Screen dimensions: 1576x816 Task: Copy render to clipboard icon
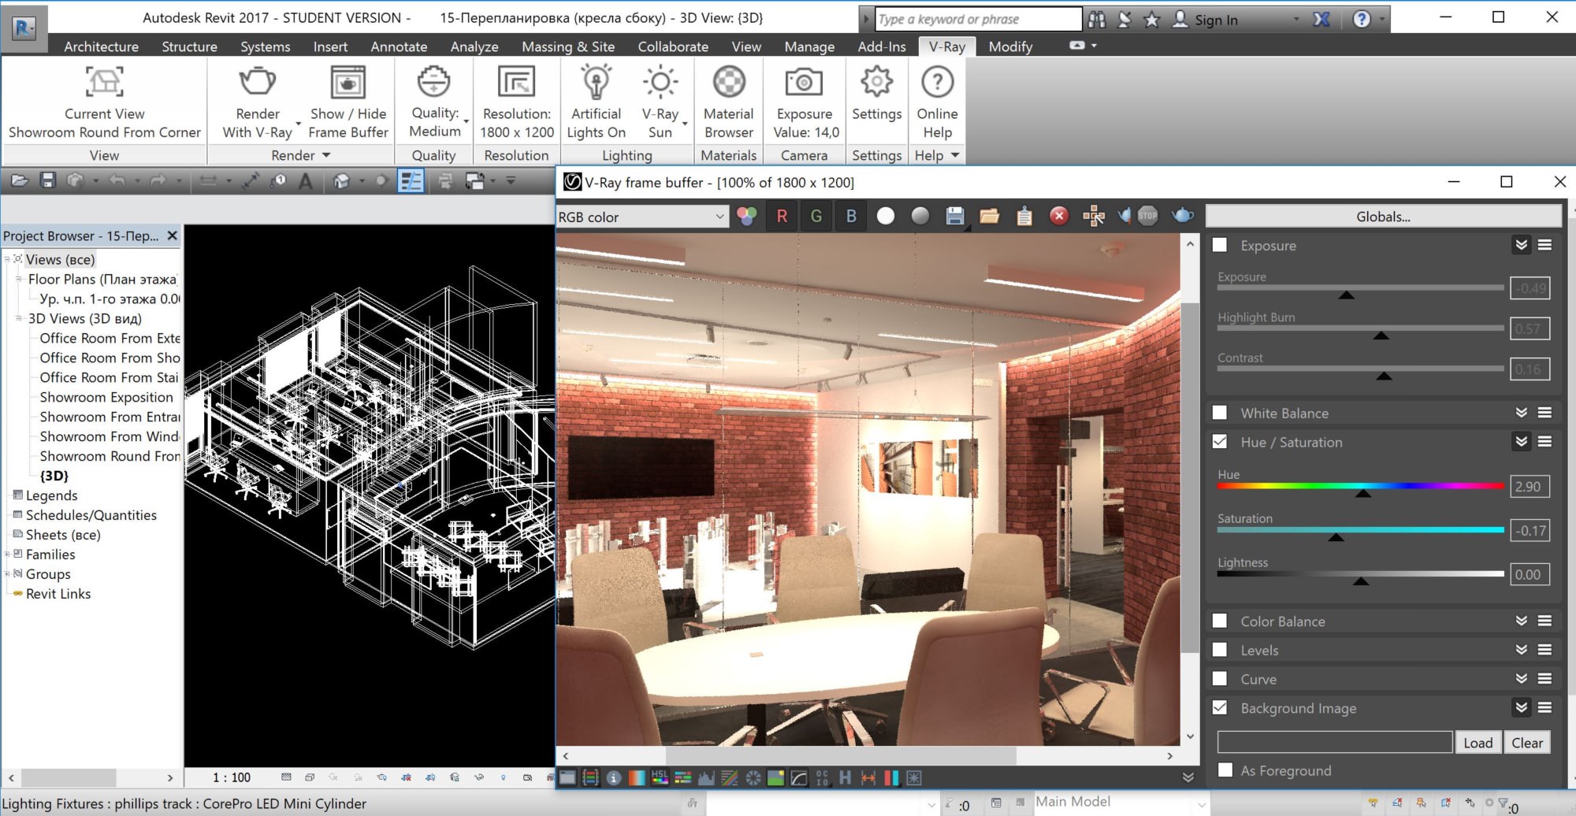1024,216
